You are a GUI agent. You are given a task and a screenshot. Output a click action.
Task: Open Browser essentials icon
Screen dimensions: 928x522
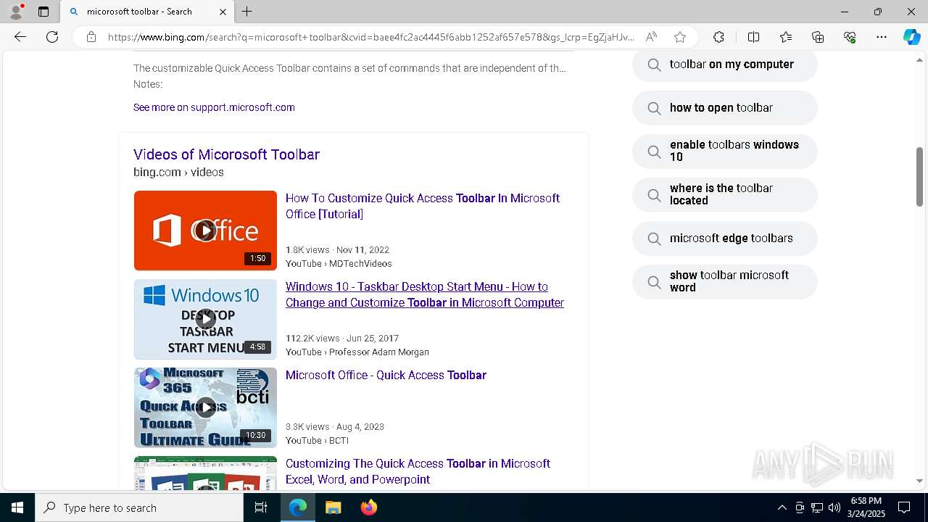tap(850, 37)
